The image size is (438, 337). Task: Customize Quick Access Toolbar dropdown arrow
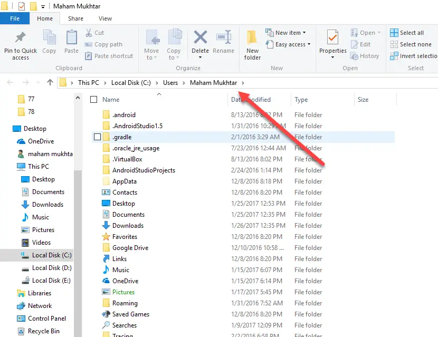43,6
